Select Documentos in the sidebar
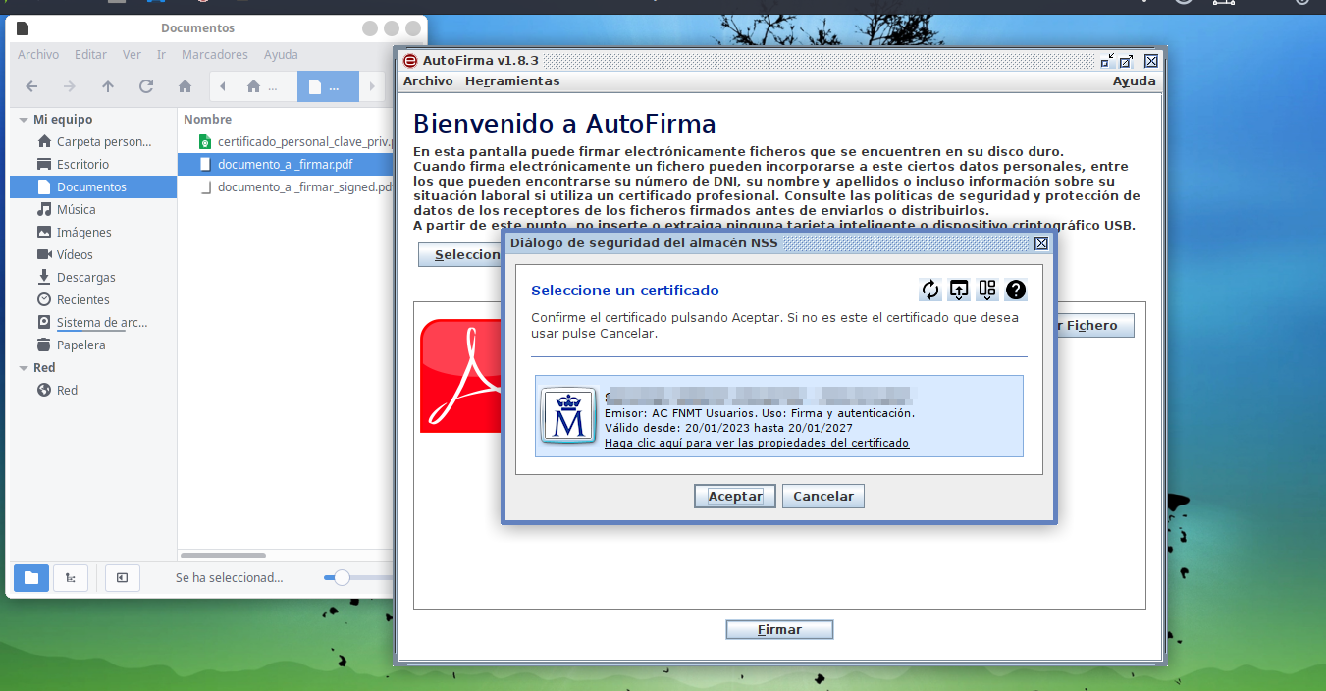 coord(93,186)
